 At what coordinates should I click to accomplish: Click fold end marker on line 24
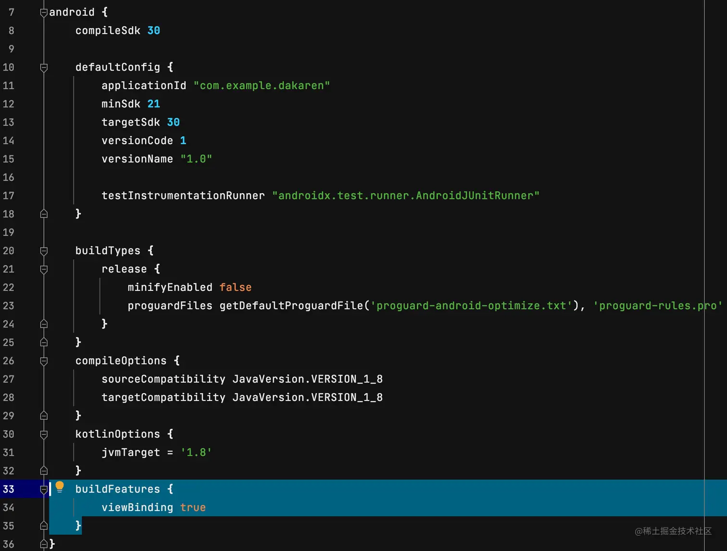[x=44, y=324]
